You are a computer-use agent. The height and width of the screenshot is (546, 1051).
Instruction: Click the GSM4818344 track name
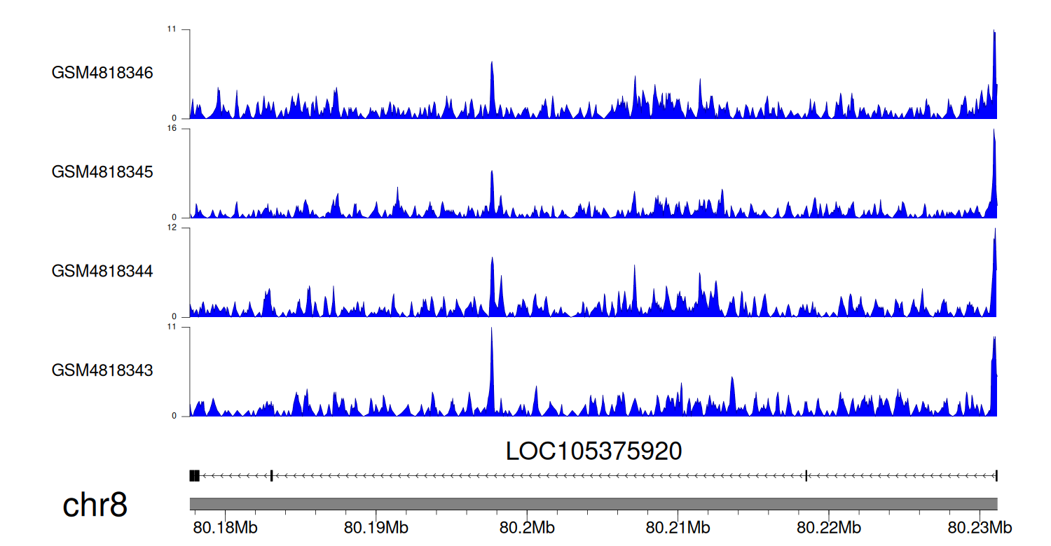click(x=102, y=271)
